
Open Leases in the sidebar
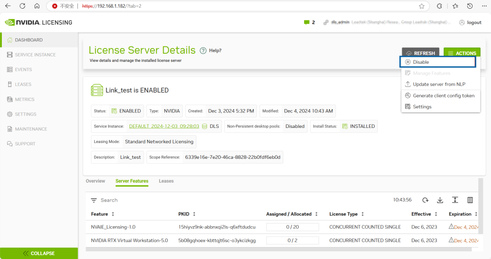pyautogui.click(x=39, y=84)
